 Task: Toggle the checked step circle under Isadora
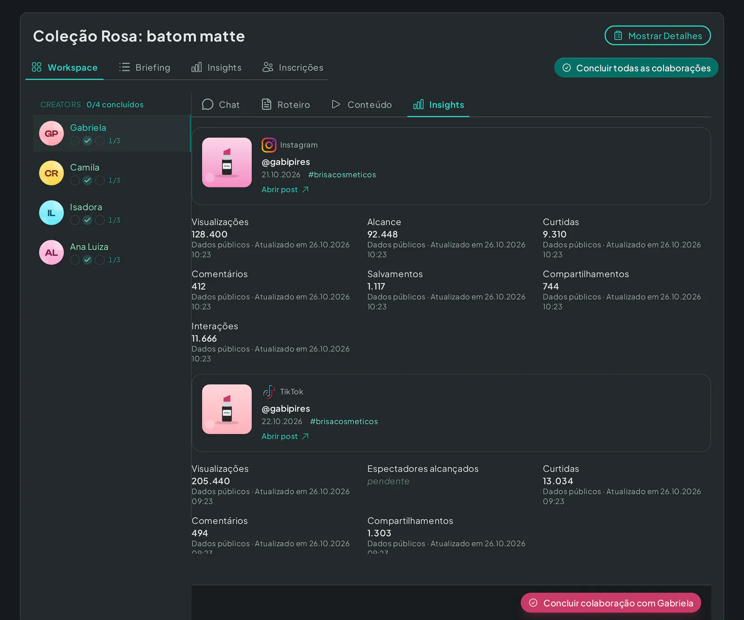pos(87,220)
